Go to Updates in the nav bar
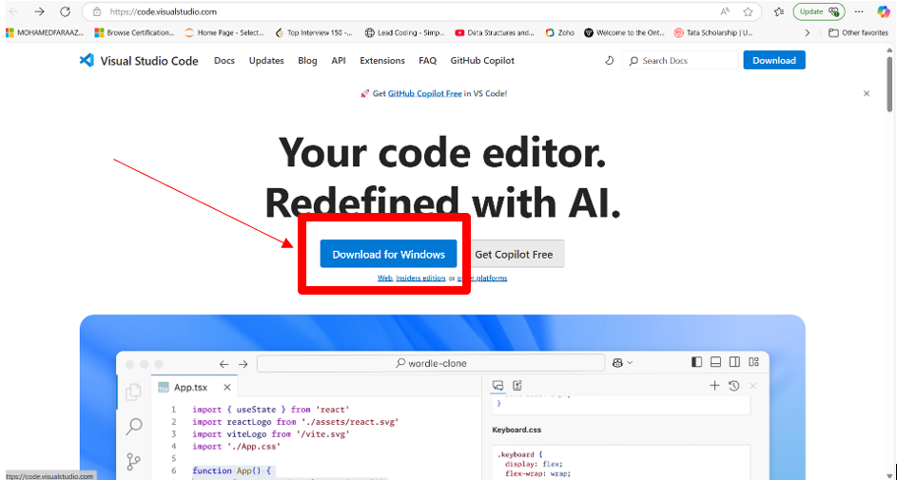 tap(266, 60)
